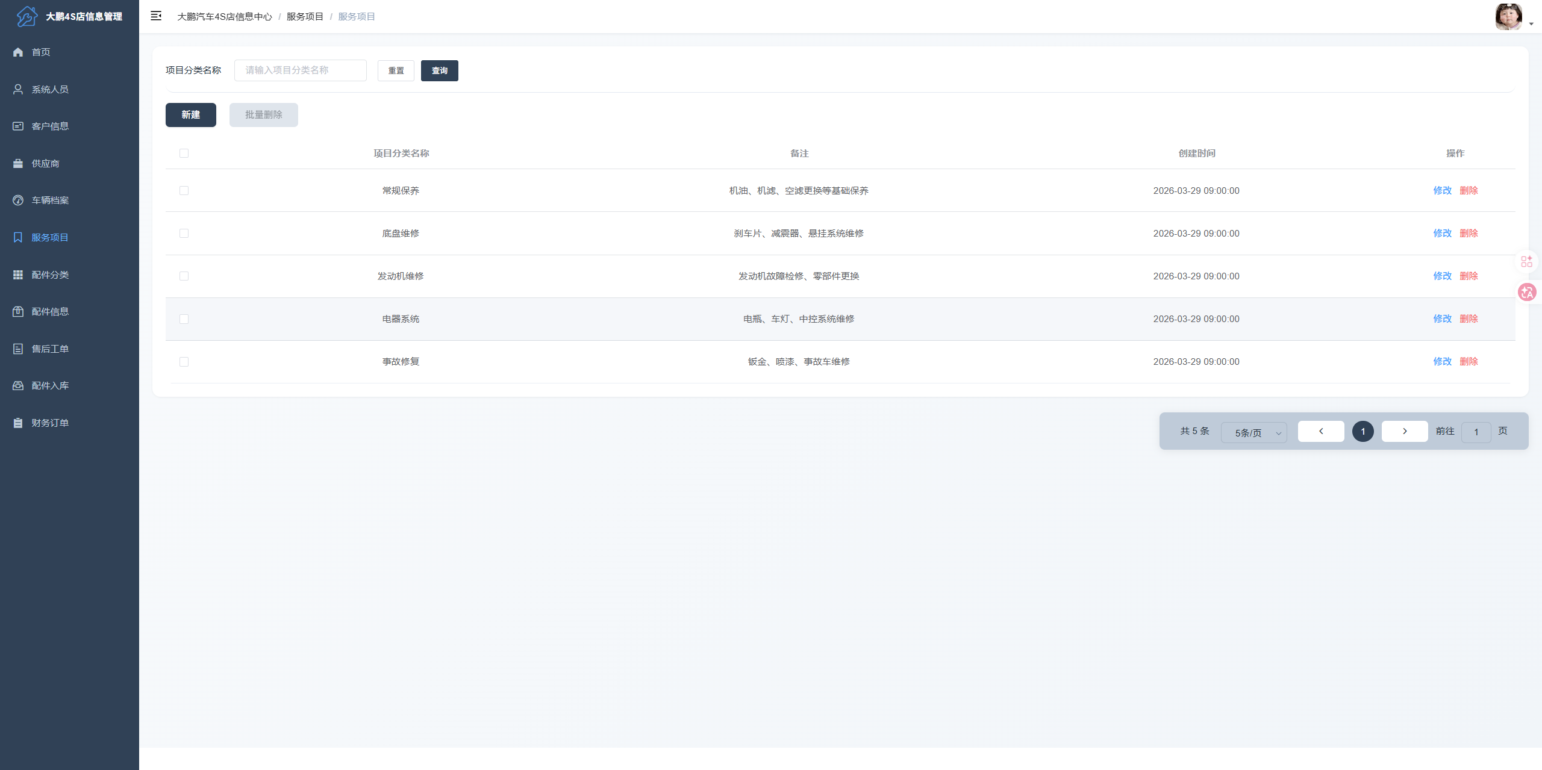Screen dimensions: 1542x770
Task: Toggle the select-all checkbox in table header
Action: [x=184, y=154]
